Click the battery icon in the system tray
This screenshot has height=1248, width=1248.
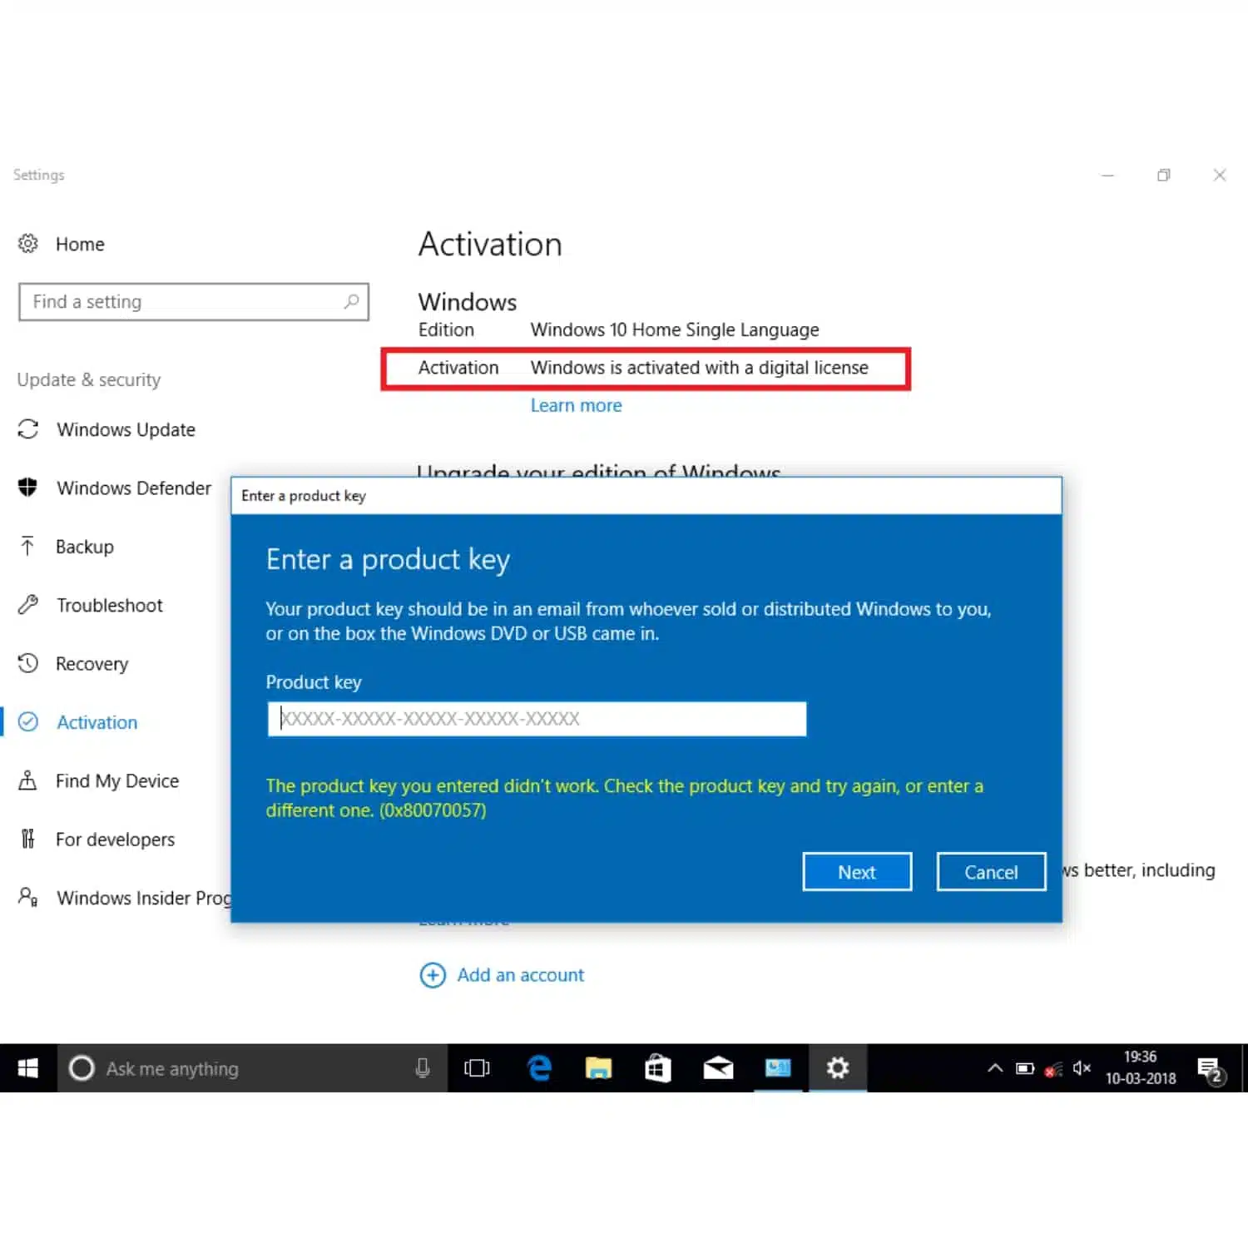tap(1025, 1068)
